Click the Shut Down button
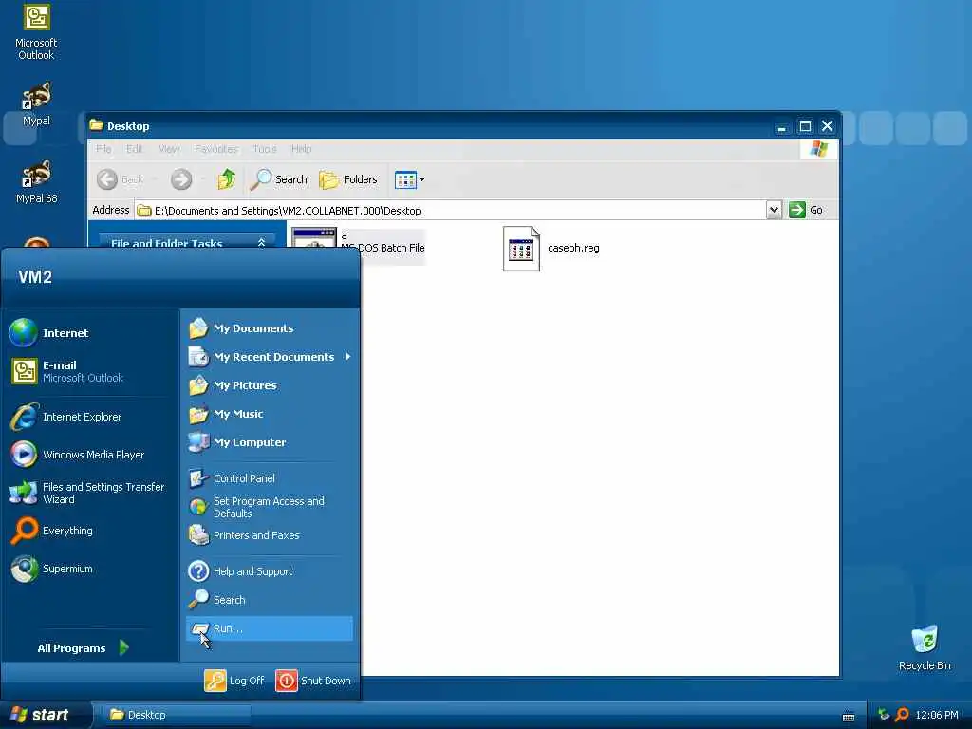 click(x=313, y=680)
